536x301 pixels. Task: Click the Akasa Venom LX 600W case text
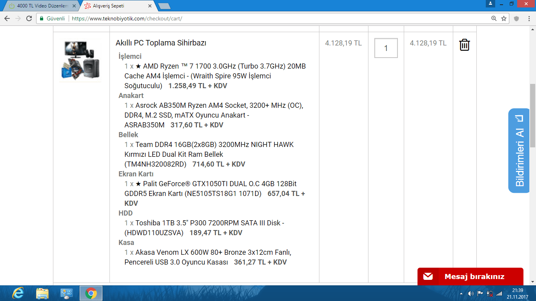click(x=208, y=257)
